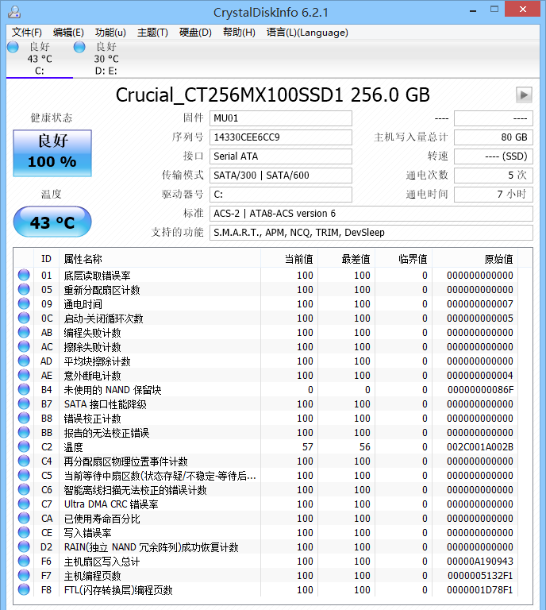The width and height of the screenshot is (546, 610).
Task: Click the status orb for attribute 01
Action: [x=24, y=275]
